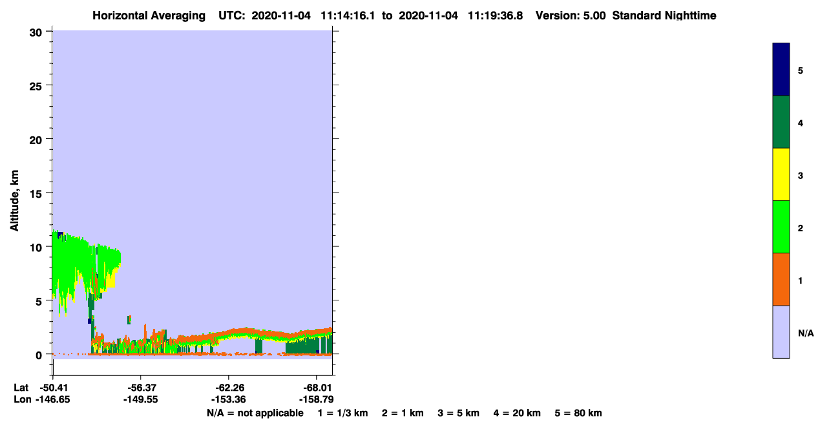Click the 'Lon' row label
The width and height of the screenshot is (840, 431).
pos(23,399)
